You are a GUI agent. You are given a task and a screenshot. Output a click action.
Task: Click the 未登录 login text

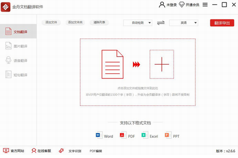[x=172, y=5]
